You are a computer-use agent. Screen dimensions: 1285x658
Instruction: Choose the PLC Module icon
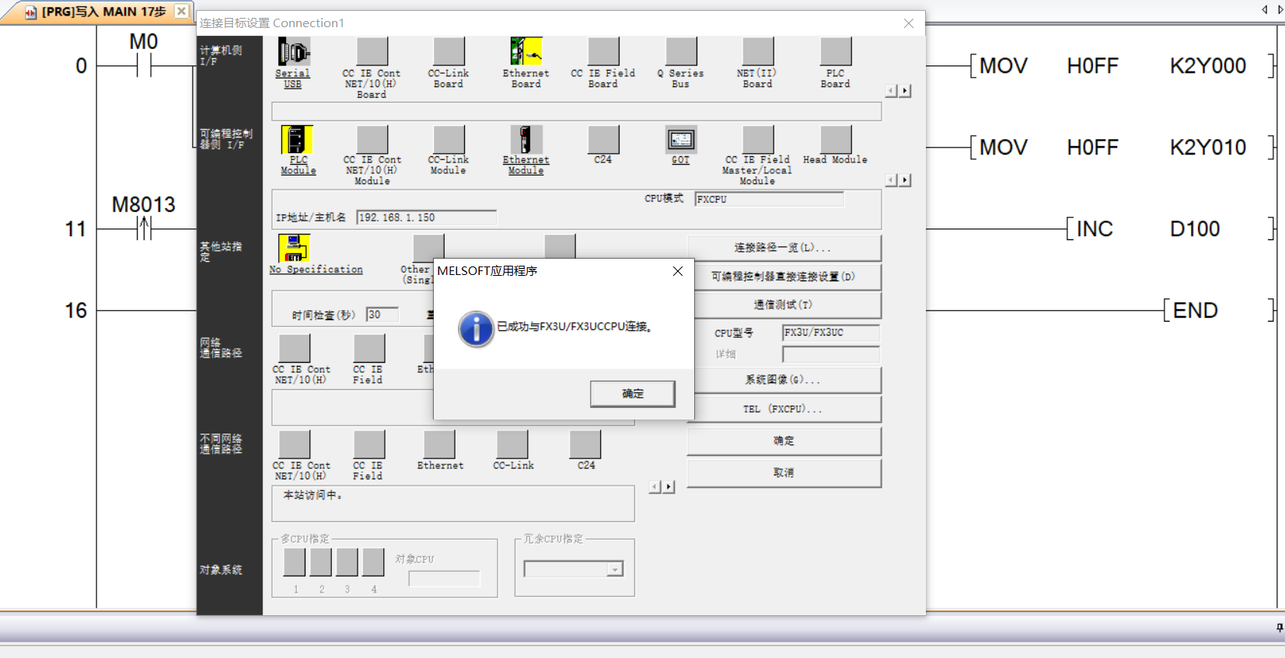coord(297,141)
